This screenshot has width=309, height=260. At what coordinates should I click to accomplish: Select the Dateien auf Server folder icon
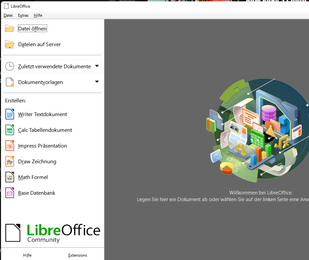tap(9, 44)
